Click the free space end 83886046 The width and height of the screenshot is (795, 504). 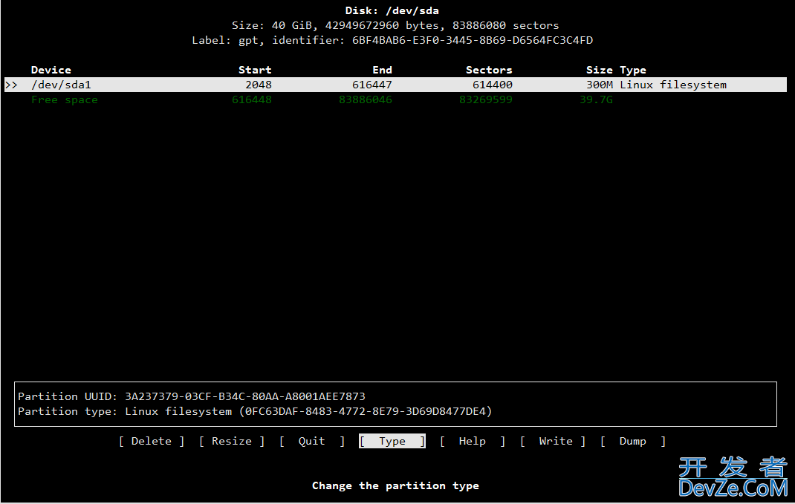[x=366, y=99]
